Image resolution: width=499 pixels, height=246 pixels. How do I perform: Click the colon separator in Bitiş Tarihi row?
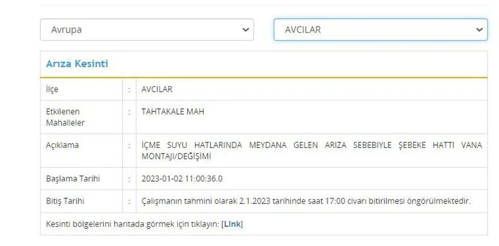tap(130, 201)
